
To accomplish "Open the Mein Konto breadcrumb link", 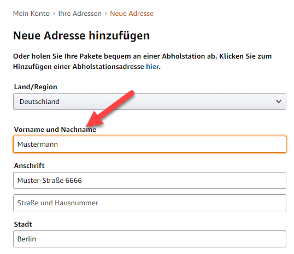I will pos(31,14).
